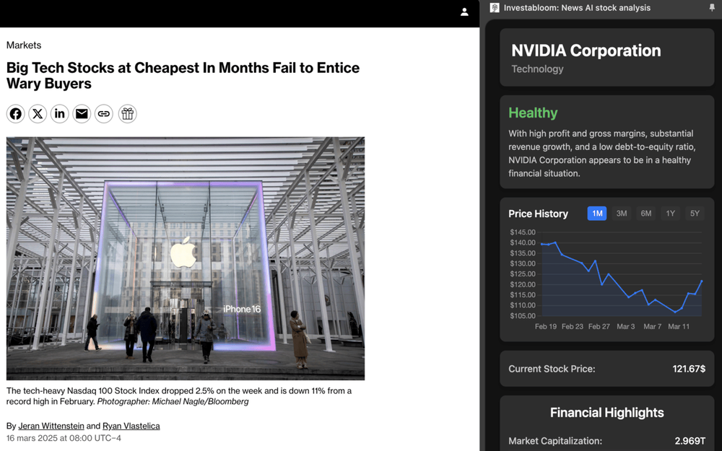Viewport: 722px width, 451px height.
Task: Click the Investabloom extension logo icon
Action: click(x=495, y=8)
